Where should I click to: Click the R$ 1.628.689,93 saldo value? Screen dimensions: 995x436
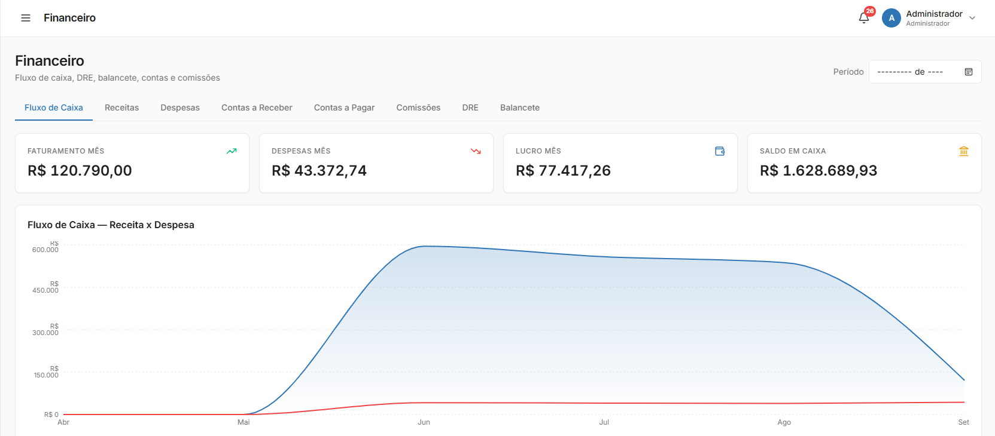point(818,171)
